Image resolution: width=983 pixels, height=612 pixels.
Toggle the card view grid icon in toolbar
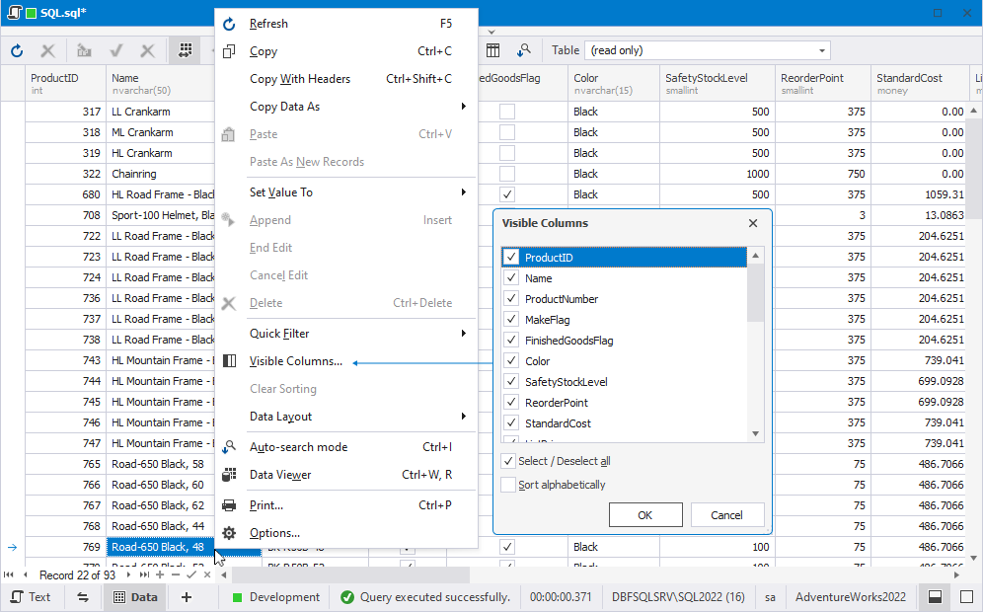(185, 50)
